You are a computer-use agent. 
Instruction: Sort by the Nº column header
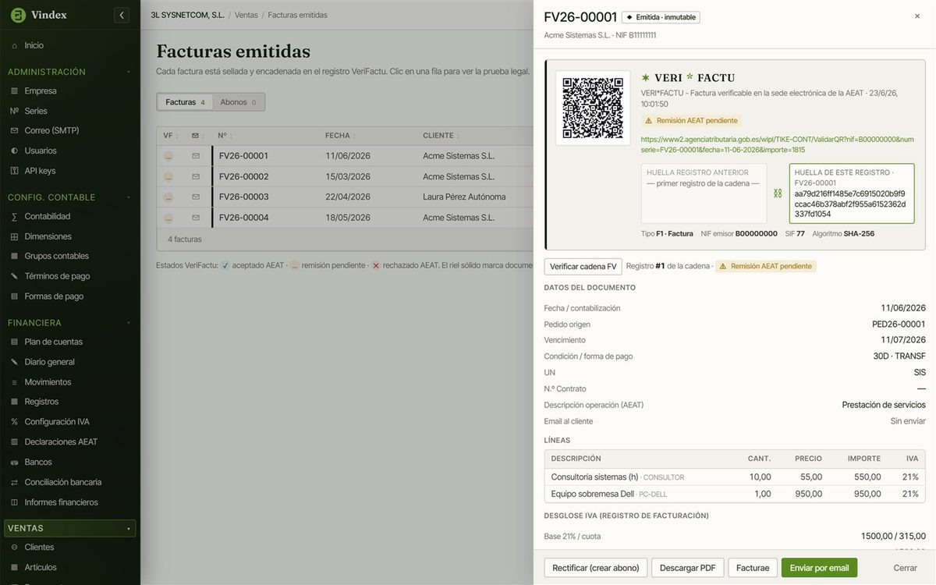[225, 136]
